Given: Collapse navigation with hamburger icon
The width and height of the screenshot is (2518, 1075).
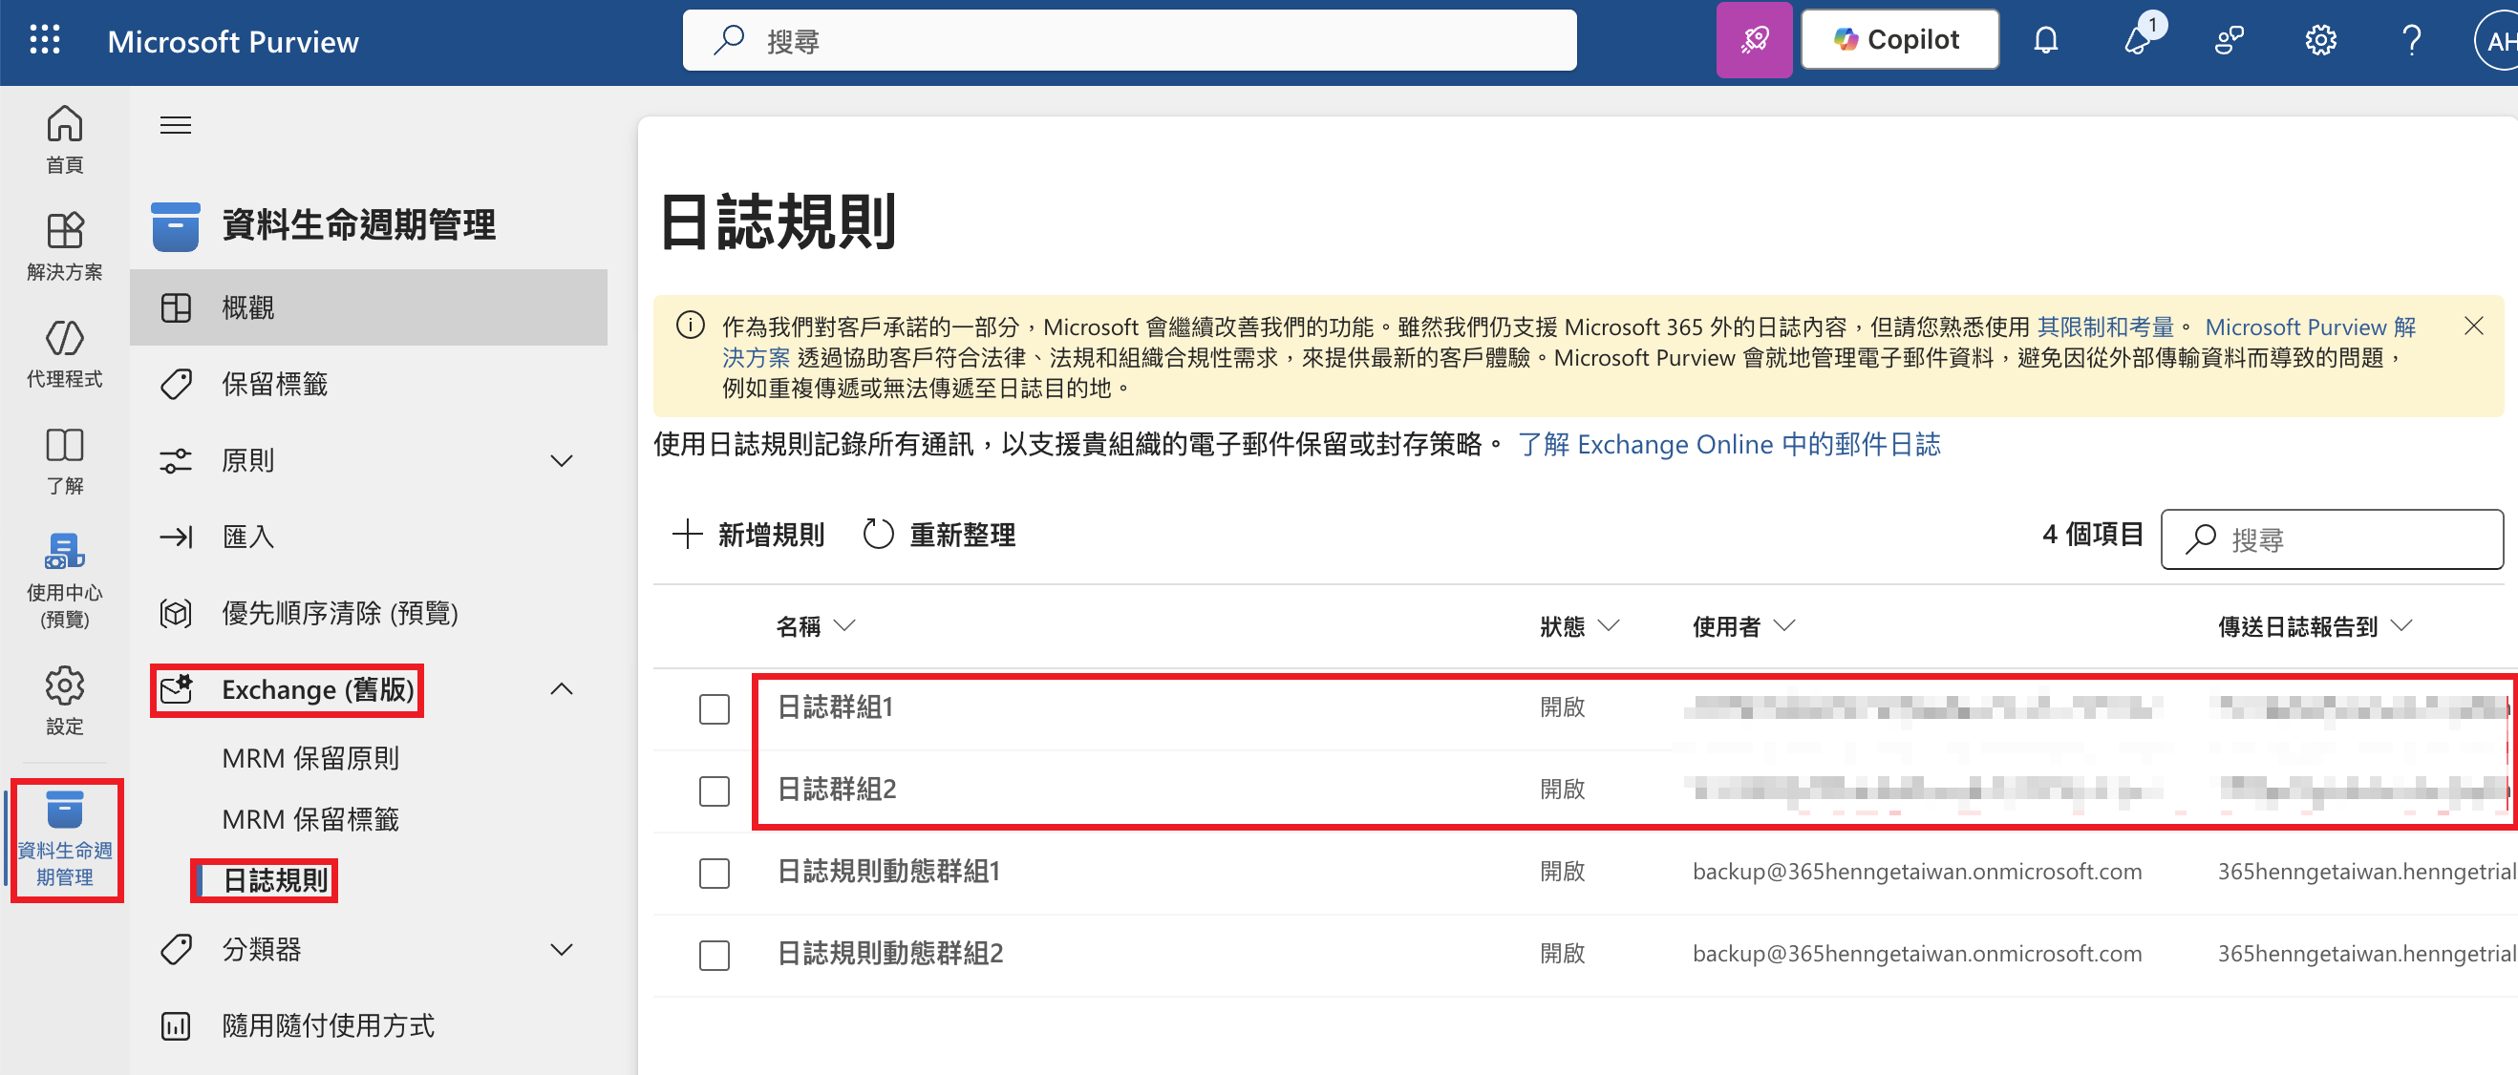Looking at the screenshot, I should tap(176, 125).
